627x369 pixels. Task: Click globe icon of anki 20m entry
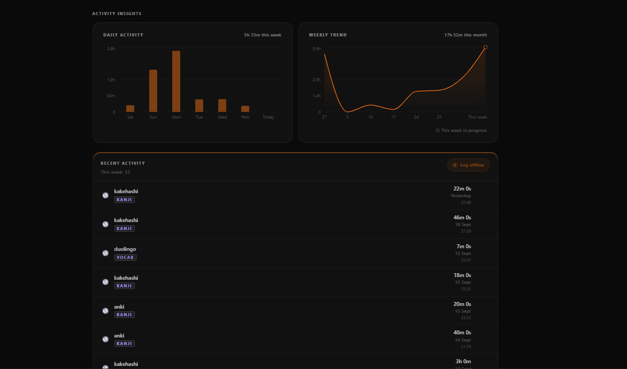(x=105, y=311)
